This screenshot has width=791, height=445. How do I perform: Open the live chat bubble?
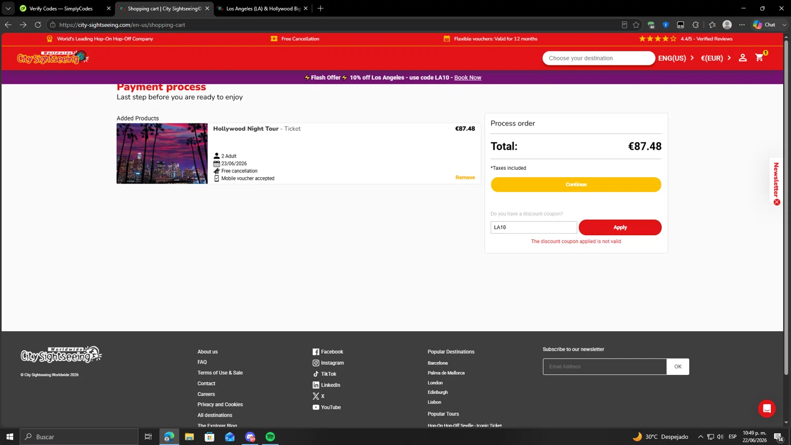[766, 409]
